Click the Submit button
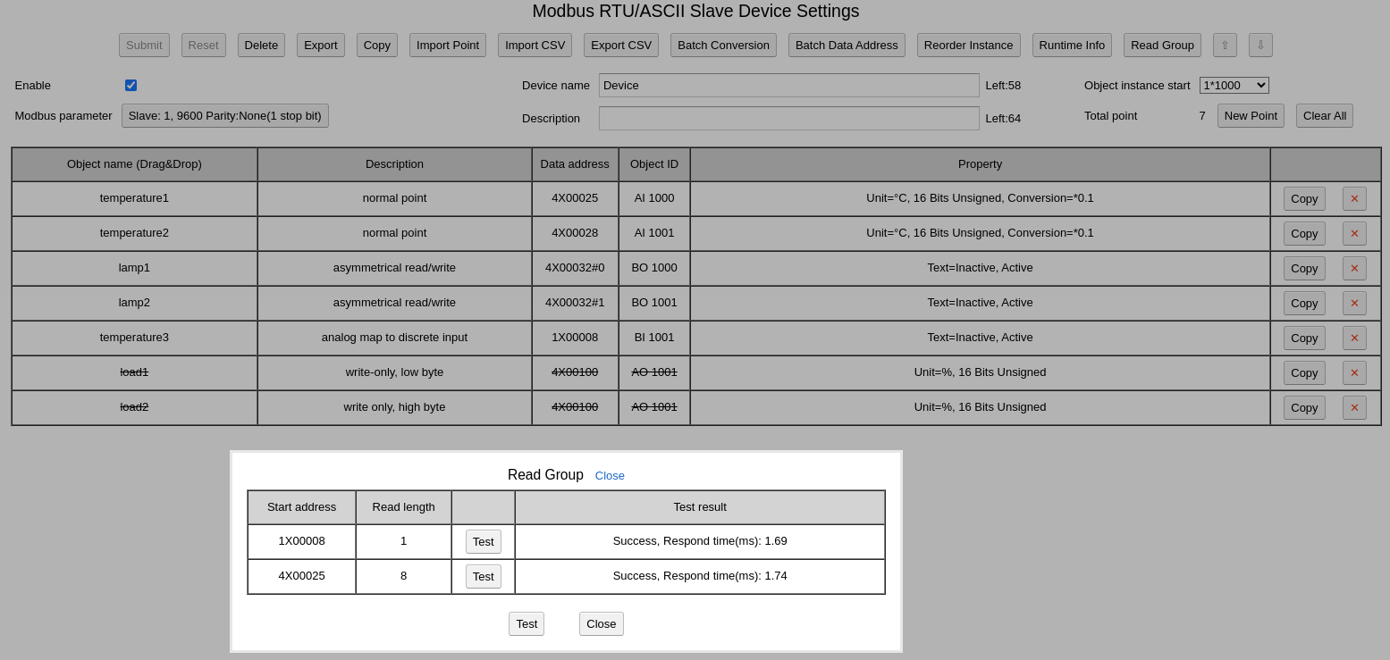Image resolution: width=1390 pixels, height=660 pixels. tap(144, 45)
